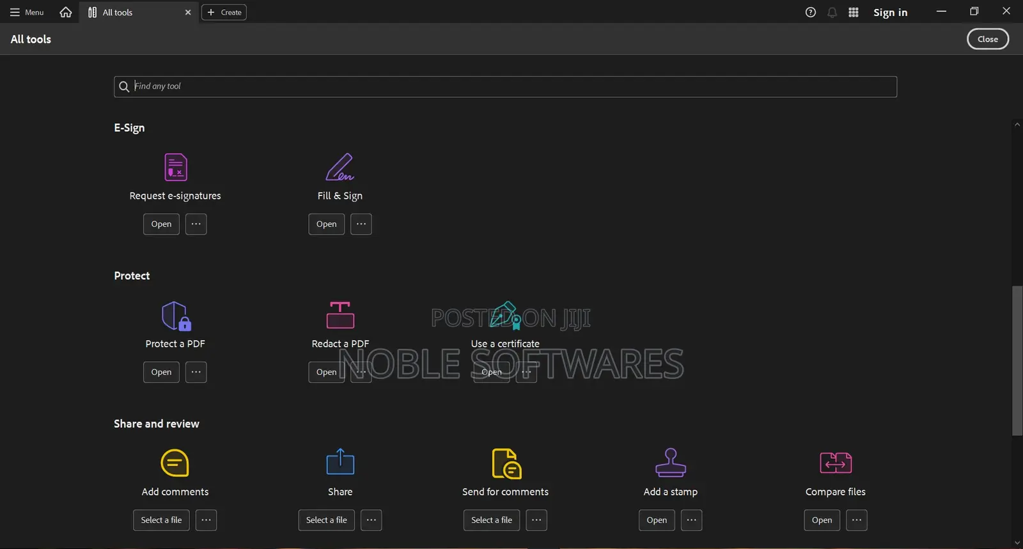
Task: Click the E-Sign section heading
Action: [129, 128]
